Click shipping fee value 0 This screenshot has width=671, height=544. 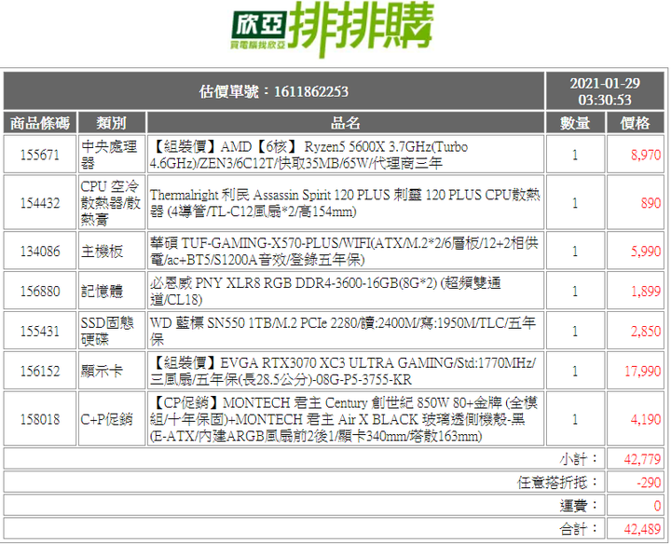[x=657, y=506]
